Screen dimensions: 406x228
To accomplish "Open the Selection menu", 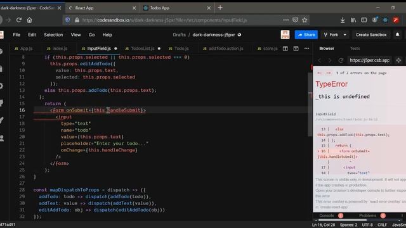I will pyautogui.click(x=53, y=35).
